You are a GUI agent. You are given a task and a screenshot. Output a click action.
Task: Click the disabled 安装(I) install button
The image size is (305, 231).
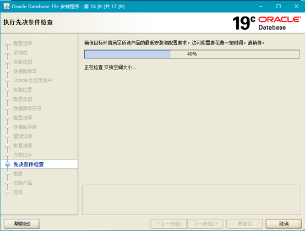click(244, 224)
